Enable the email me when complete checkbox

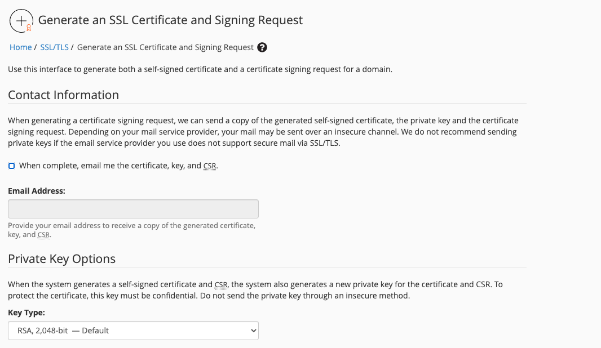[11, 166]
